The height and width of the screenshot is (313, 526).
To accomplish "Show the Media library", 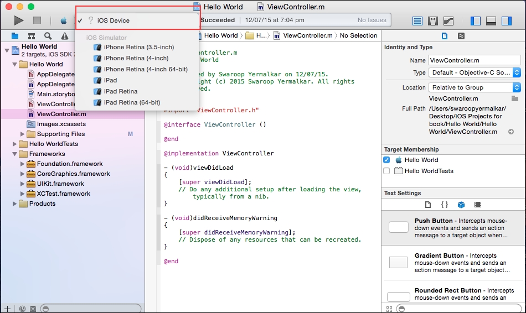I will (478, 205).
